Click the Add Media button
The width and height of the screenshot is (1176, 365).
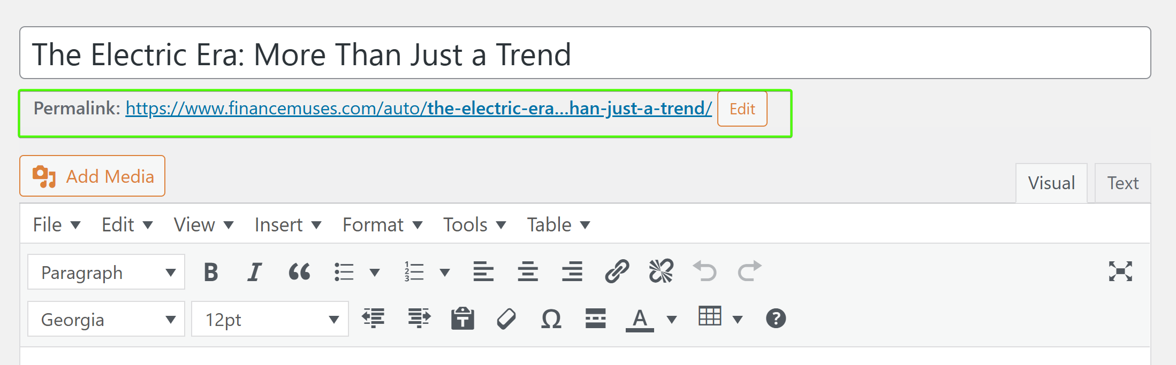pos(93,176)
